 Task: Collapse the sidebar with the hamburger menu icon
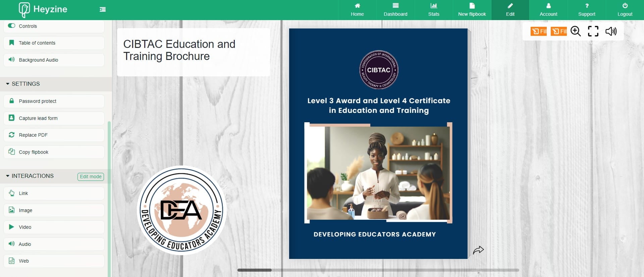103,10
